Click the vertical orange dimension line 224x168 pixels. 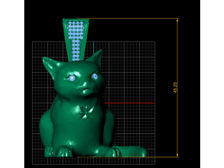coord(177,88)
